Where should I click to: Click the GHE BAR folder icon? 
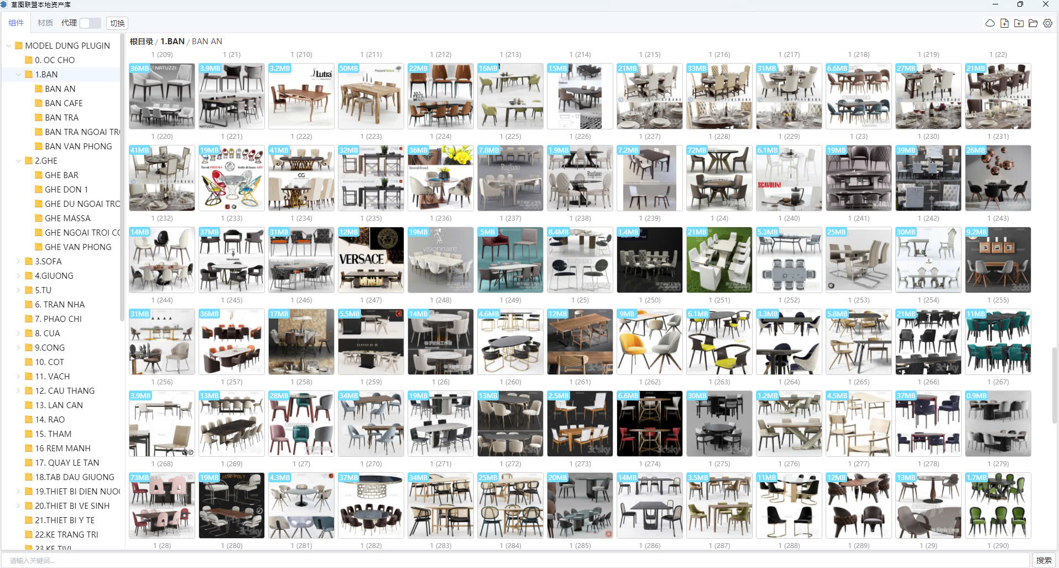tap(39, 175)
